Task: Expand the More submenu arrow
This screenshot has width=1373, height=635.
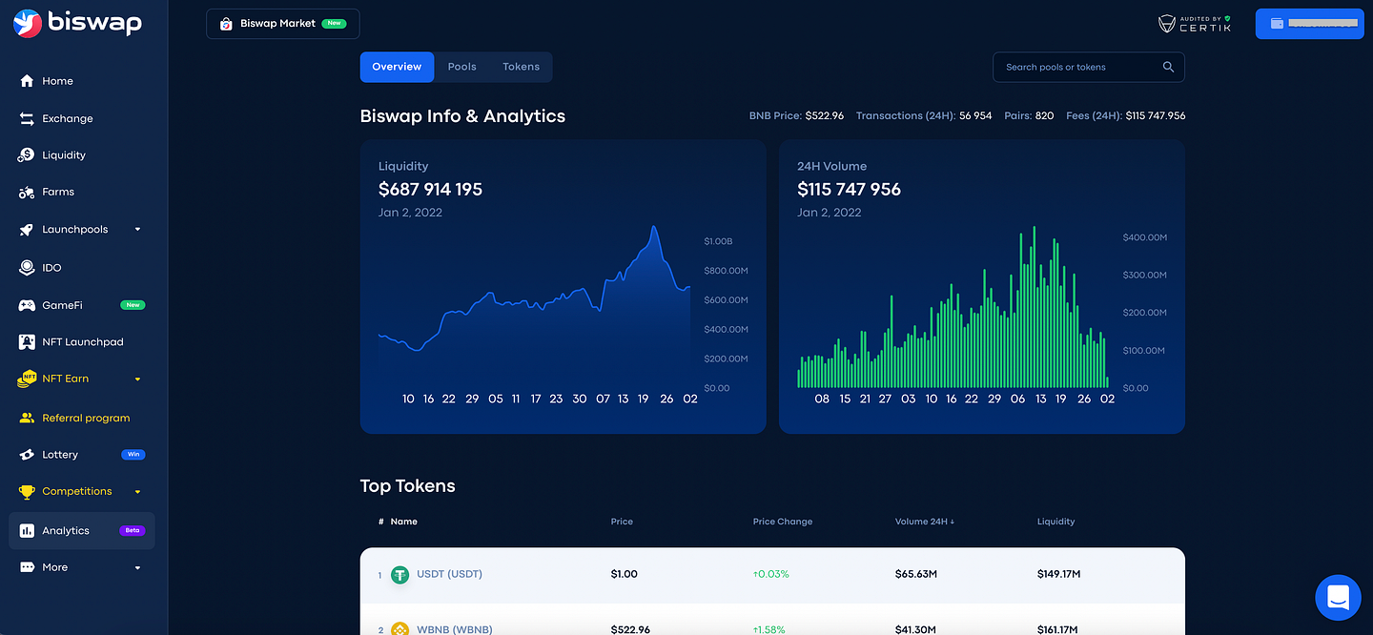Action: pos(137,567)
